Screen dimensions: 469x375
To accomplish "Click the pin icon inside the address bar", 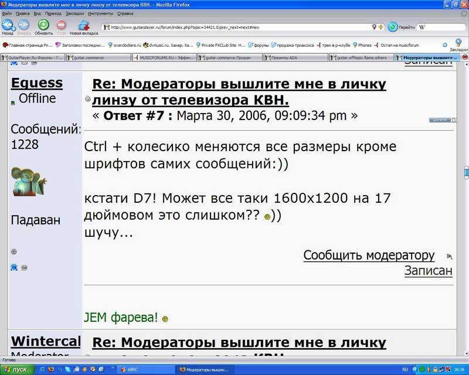I will point(374,27).
